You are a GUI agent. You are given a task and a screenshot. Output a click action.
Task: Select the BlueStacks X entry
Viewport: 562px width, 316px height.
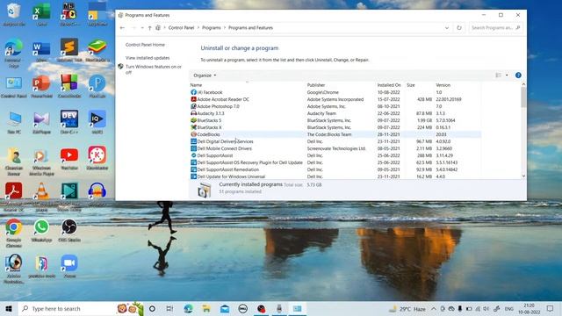pyautogui.click(x=335, y=127)
